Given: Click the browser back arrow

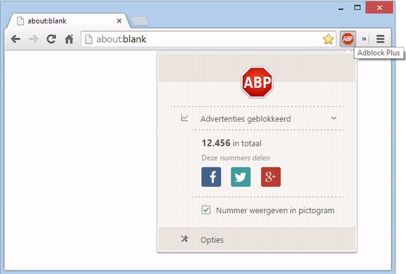Looking at the screenshot, I should 16,39.
